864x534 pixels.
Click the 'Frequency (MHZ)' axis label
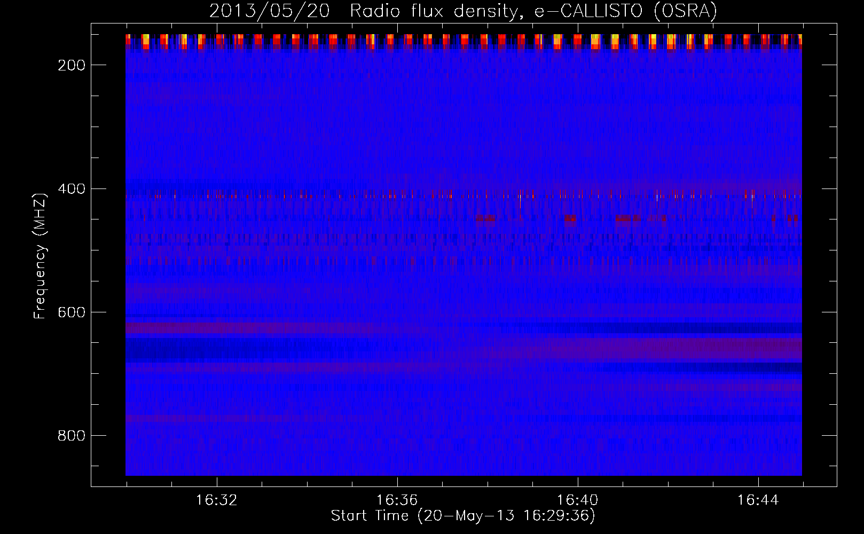[40, 256]
